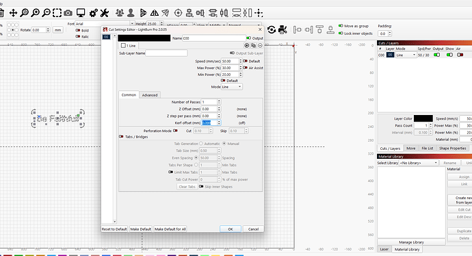This screenshot has height=256, width=472.
Task: Click the rotate/refresh circular arrows icon
Action: pos(272,29)
